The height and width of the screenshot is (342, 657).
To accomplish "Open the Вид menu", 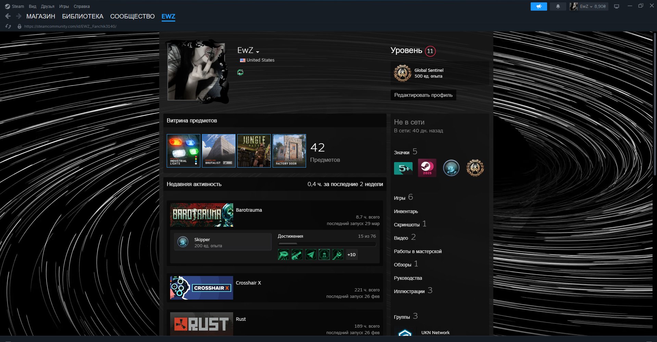I will coord(33,6).
